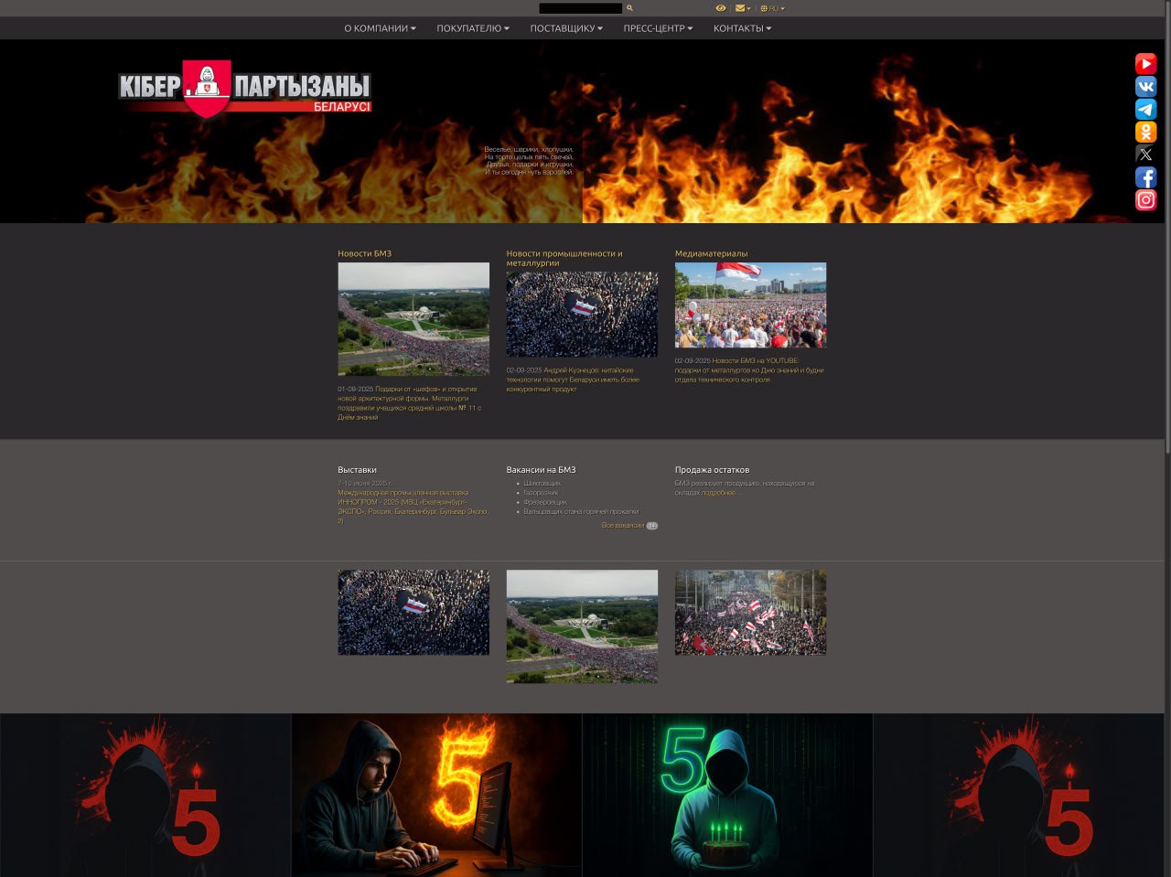The height and width of the screenshot is (877, 1171).
Task: Expand the ПОКУПАТЕЛЮ menu
Action: pyautogui.click(x=472, y=28)
